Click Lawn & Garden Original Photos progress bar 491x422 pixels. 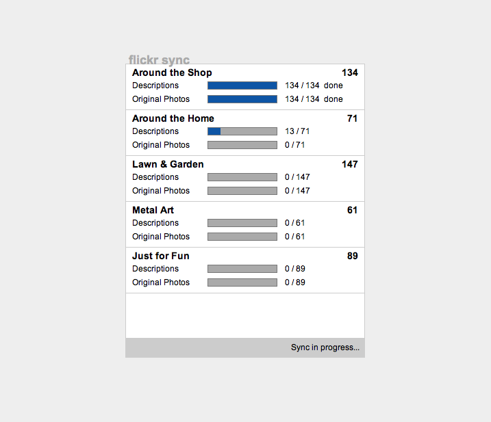pos(242,191)
